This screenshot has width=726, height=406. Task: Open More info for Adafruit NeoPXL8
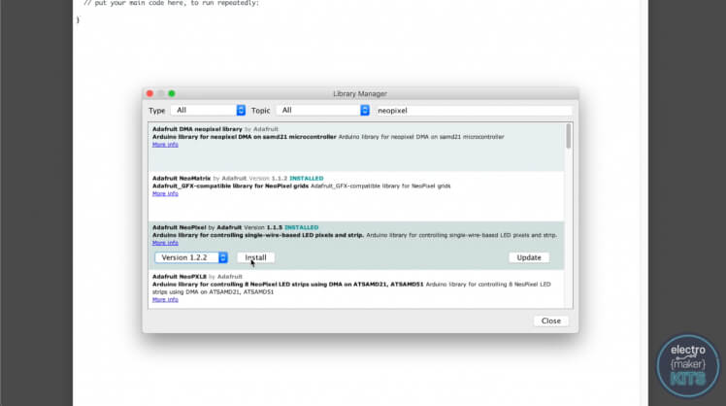tap(165, 300)
